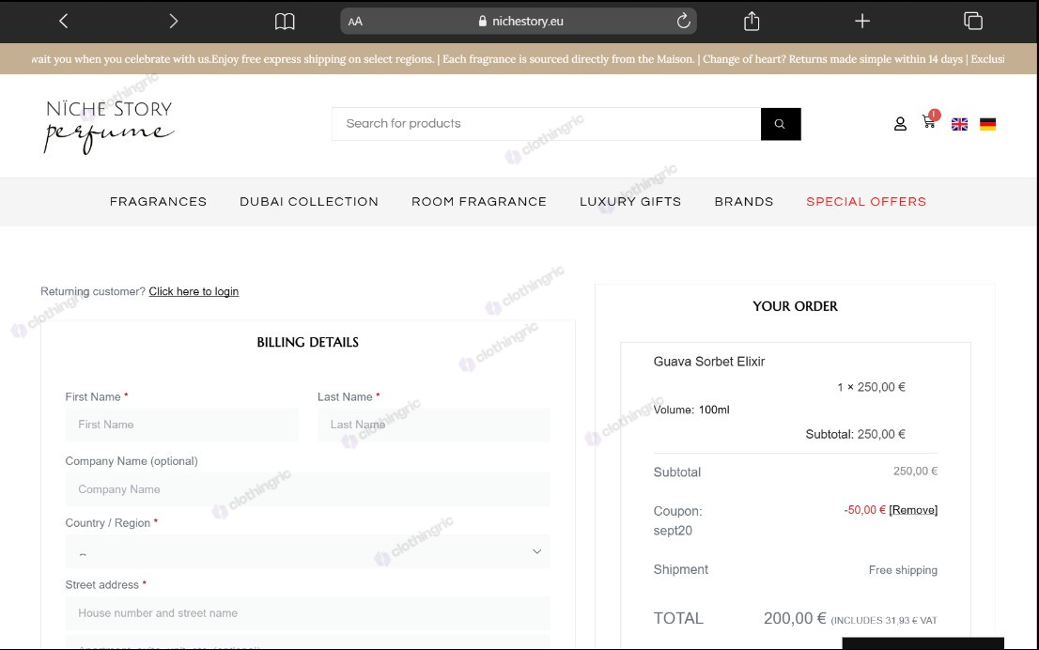Go forward with the browser forward arrow
The height and width of the screenshot is (650, 1039).
coord(173,22)
